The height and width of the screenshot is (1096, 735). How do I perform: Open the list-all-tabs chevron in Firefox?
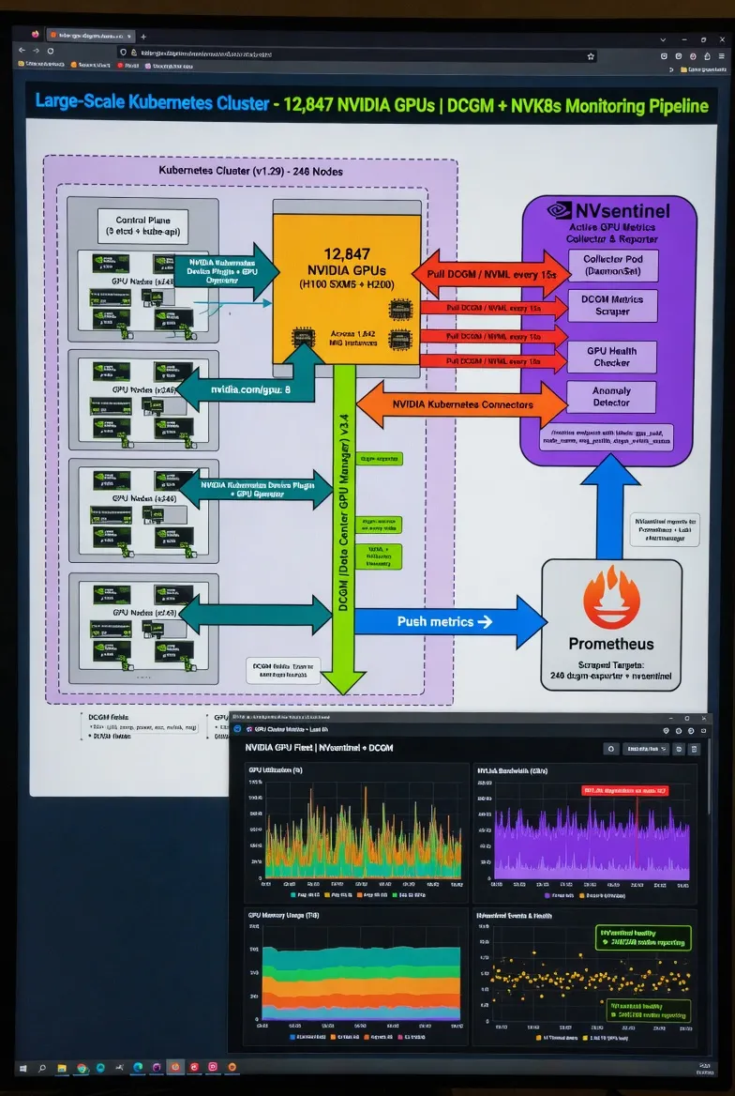[x=663, y=39]
